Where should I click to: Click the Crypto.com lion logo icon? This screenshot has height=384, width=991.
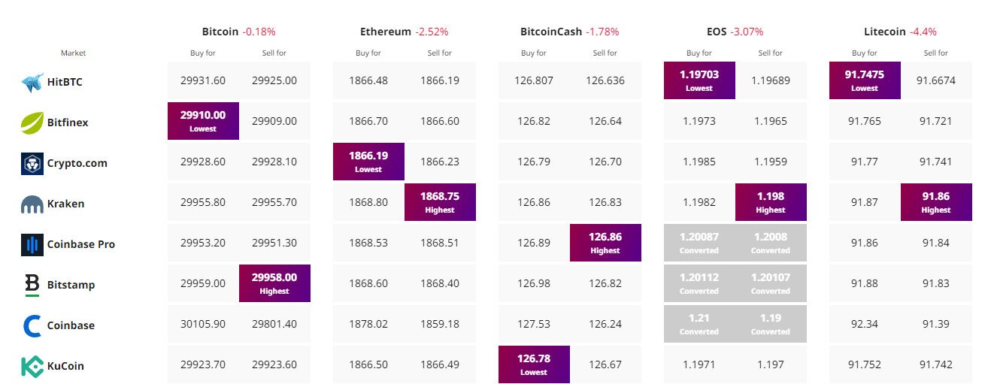pos(32,163)
